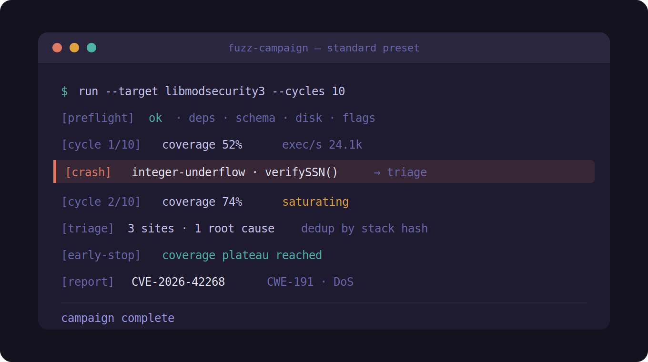The image size is (648, 362).
Task: Click the CWE-191 classification text
Action: (x=290, y=282)
